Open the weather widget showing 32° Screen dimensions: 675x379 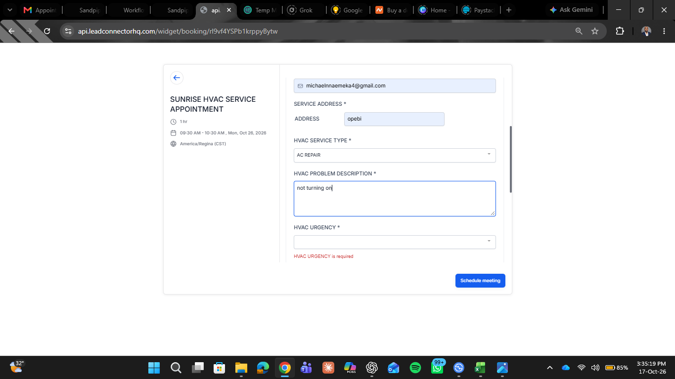[x=17, y=367]
